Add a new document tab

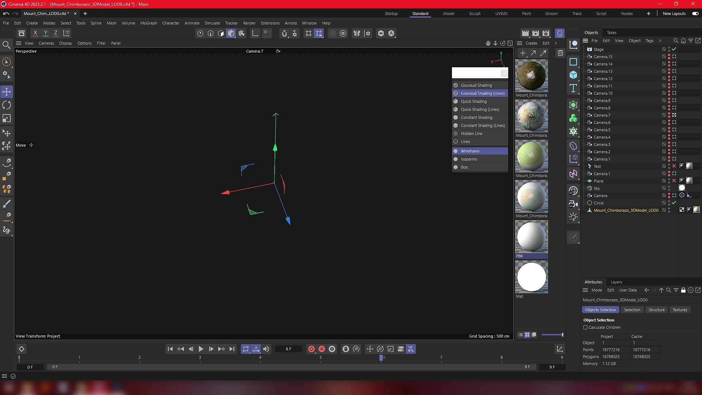(85, 14)
